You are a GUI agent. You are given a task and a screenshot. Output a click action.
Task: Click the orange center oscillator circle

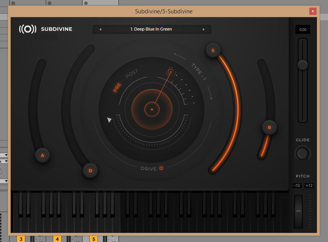152,109
